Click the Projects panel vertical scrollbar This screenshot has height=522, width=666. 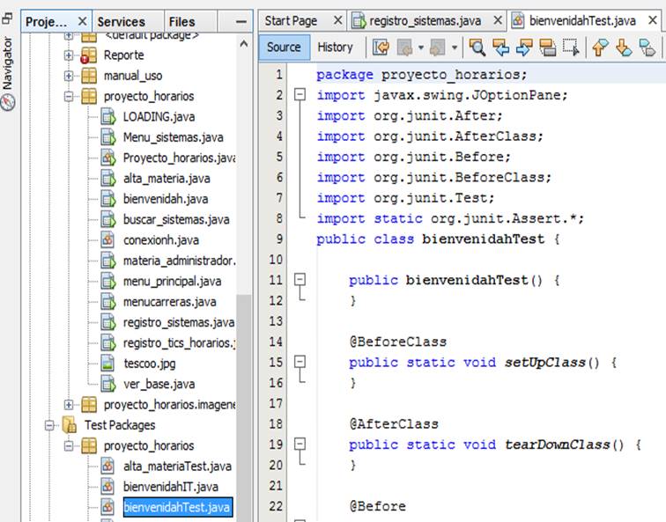tap(244, 264)
